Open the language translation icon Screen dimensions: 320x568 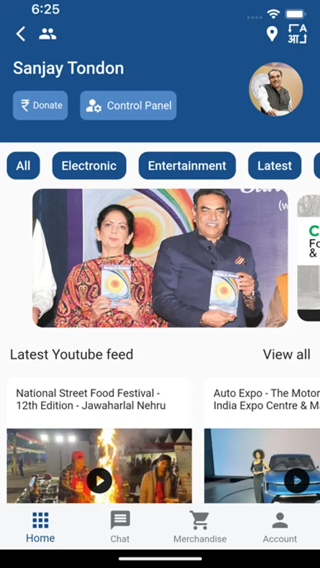[x=297, y=33]
